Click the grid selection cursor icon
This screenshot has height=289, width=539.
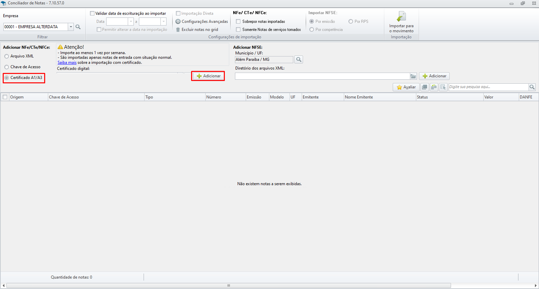443,87
